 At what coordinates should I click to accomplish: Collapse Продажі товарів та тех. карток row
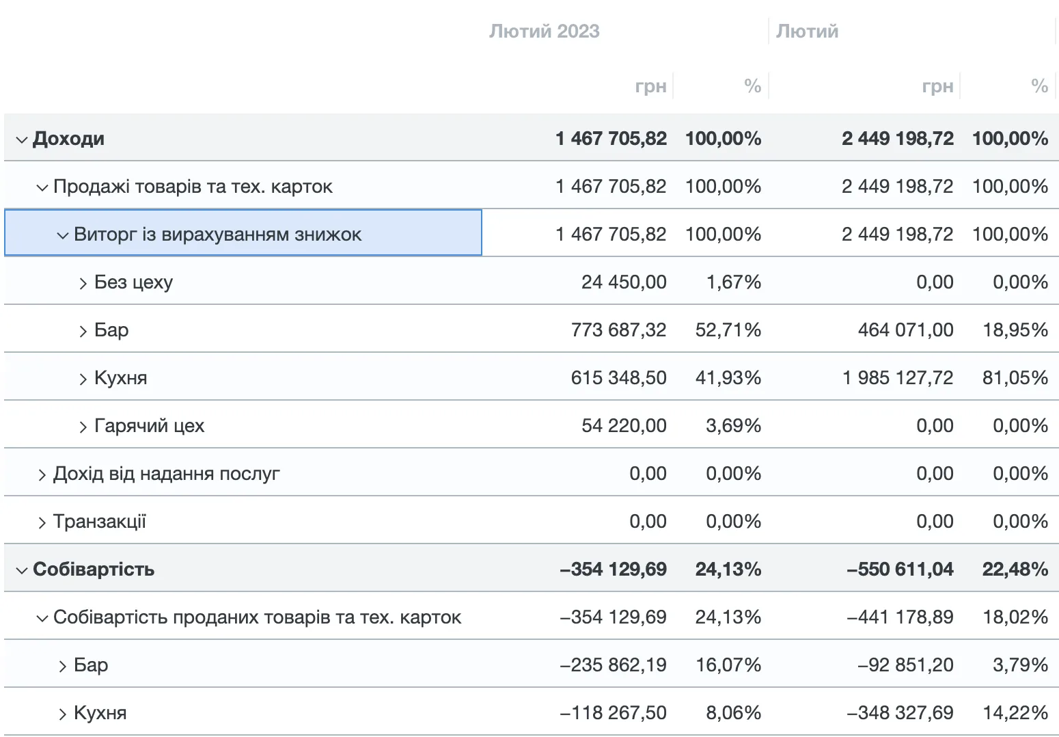pos(42,187)
